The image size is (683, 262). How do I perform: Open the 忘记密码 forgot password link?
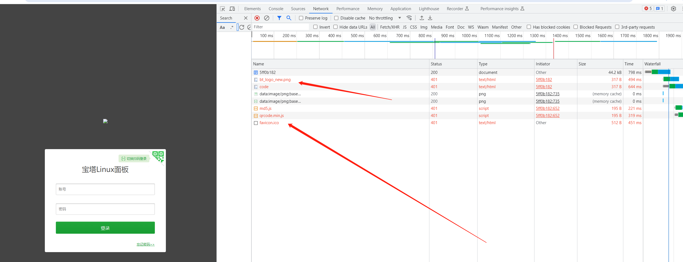(146, 244)
